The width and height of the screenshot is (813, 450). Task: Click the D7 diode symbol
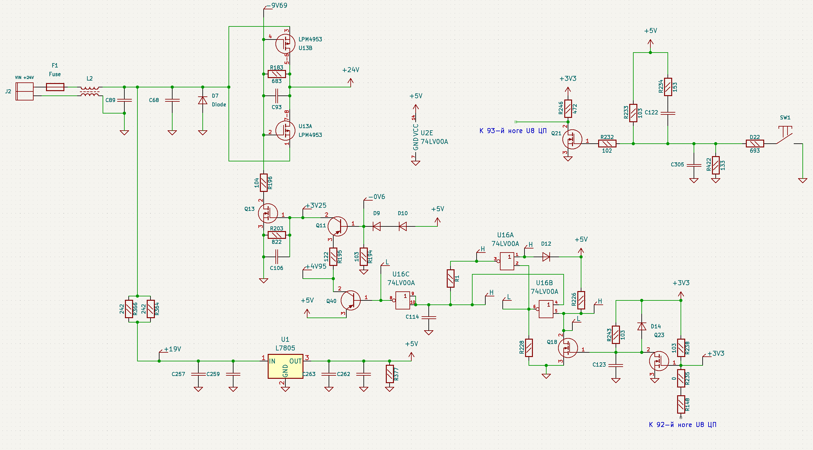click(x=203, y=100)
